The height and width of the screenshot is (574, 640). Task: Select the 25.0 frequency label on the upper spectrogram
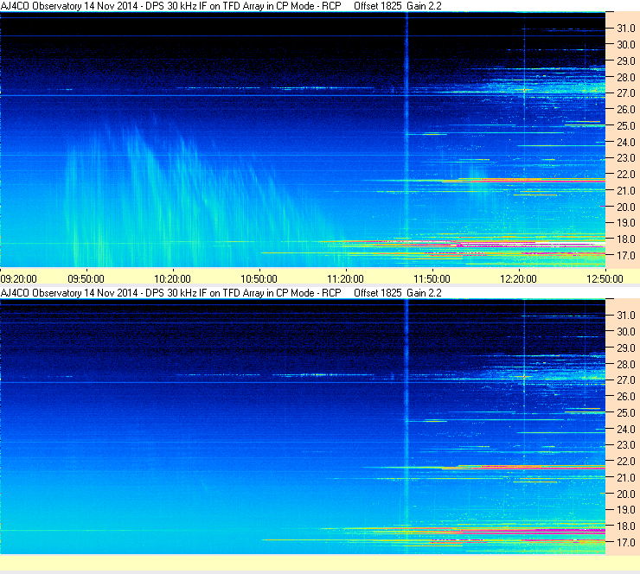625,126
